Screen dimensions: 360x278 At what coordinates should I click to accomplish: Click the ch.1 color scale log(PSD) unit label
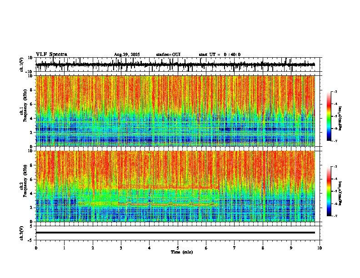tap(340, 119)
